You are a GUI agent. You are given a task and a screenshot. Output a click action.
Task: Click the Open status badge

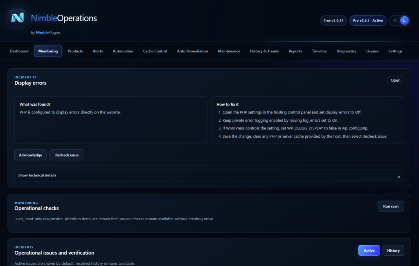tap(395, 80)
